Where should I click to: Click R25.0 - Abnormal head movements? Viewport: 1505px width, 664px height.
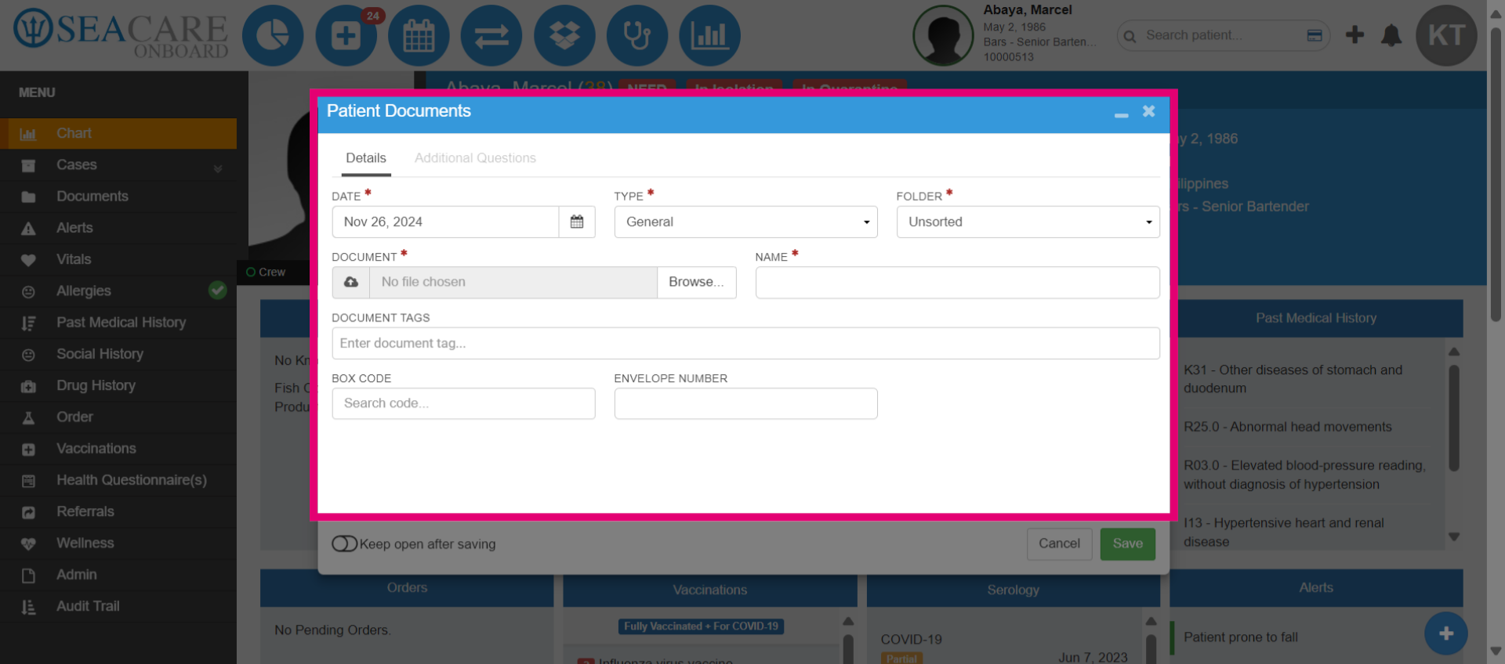click(x=1288, y=427)
